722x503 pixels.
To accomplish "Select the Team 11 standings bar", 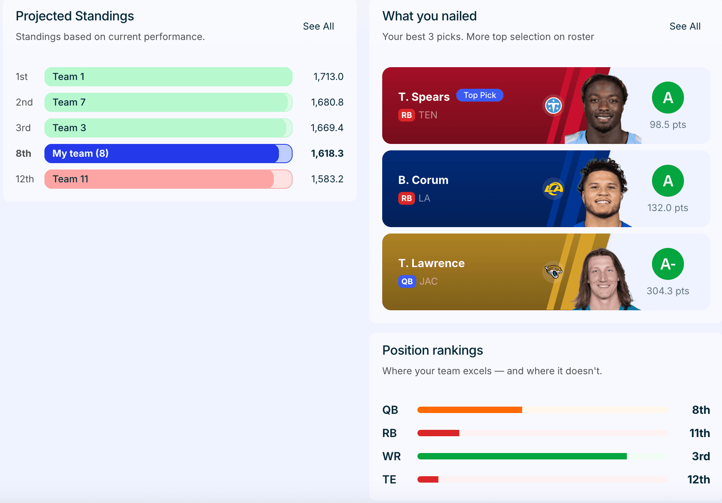I will 168,179.
